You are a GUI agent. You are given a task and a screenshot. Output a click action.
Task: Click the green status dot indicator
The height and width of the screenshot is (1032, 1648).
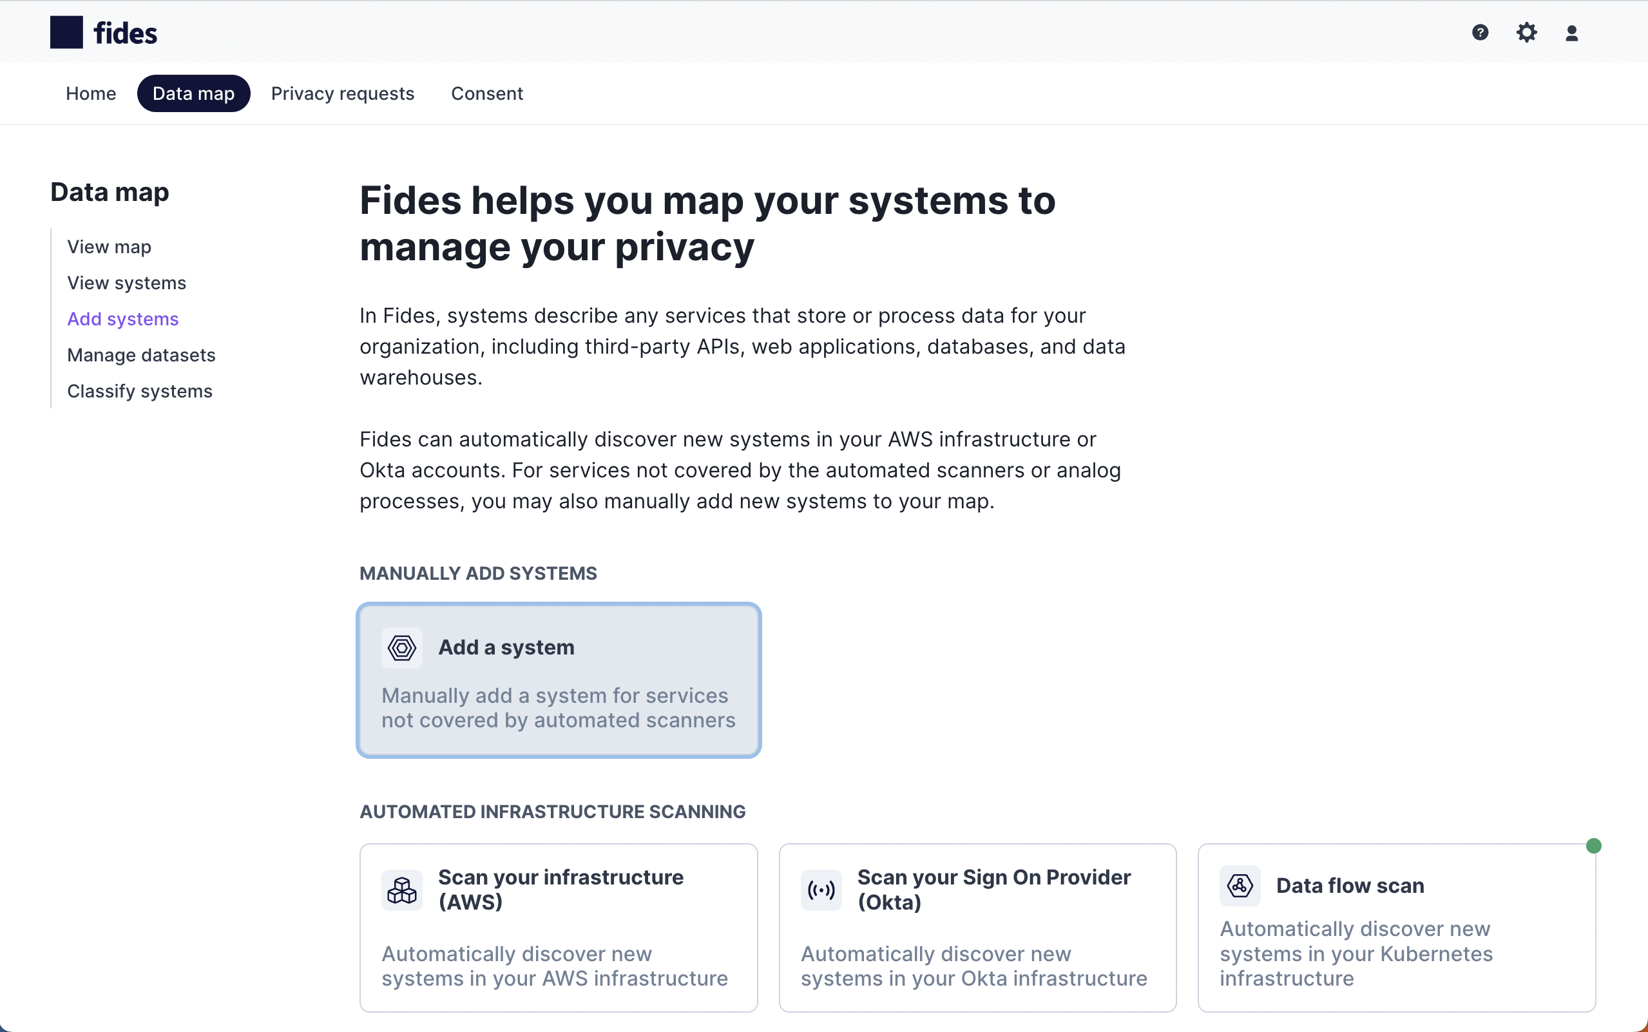click(x=1593, y=846)
